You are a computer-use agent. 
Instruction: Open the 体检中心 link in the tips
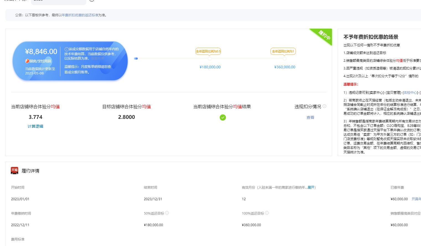click(410, 93)
